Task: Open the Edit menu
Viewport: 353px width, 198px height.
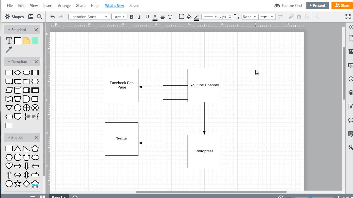Action: pyautogui.click(x=21, y=5)
